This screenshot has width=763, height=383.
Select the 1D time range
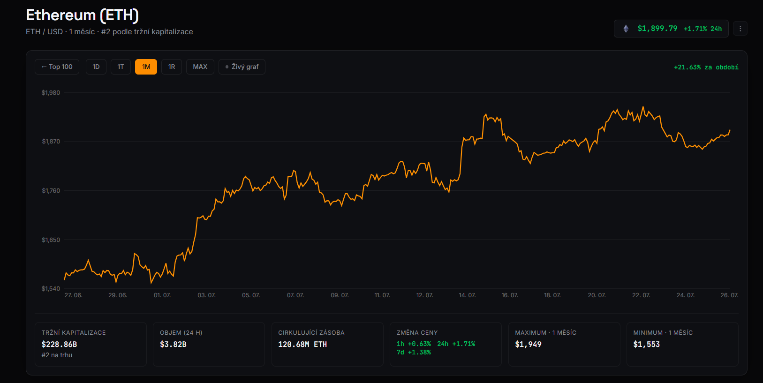96,67
